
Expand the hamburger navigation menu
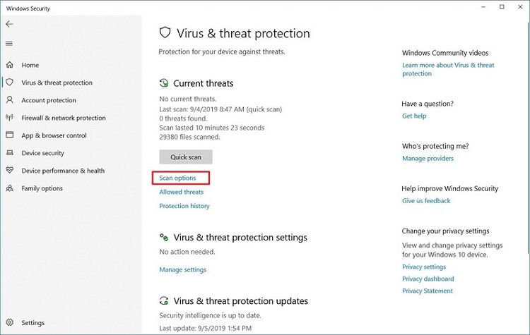pyautogui.click(x=9, y=44)
